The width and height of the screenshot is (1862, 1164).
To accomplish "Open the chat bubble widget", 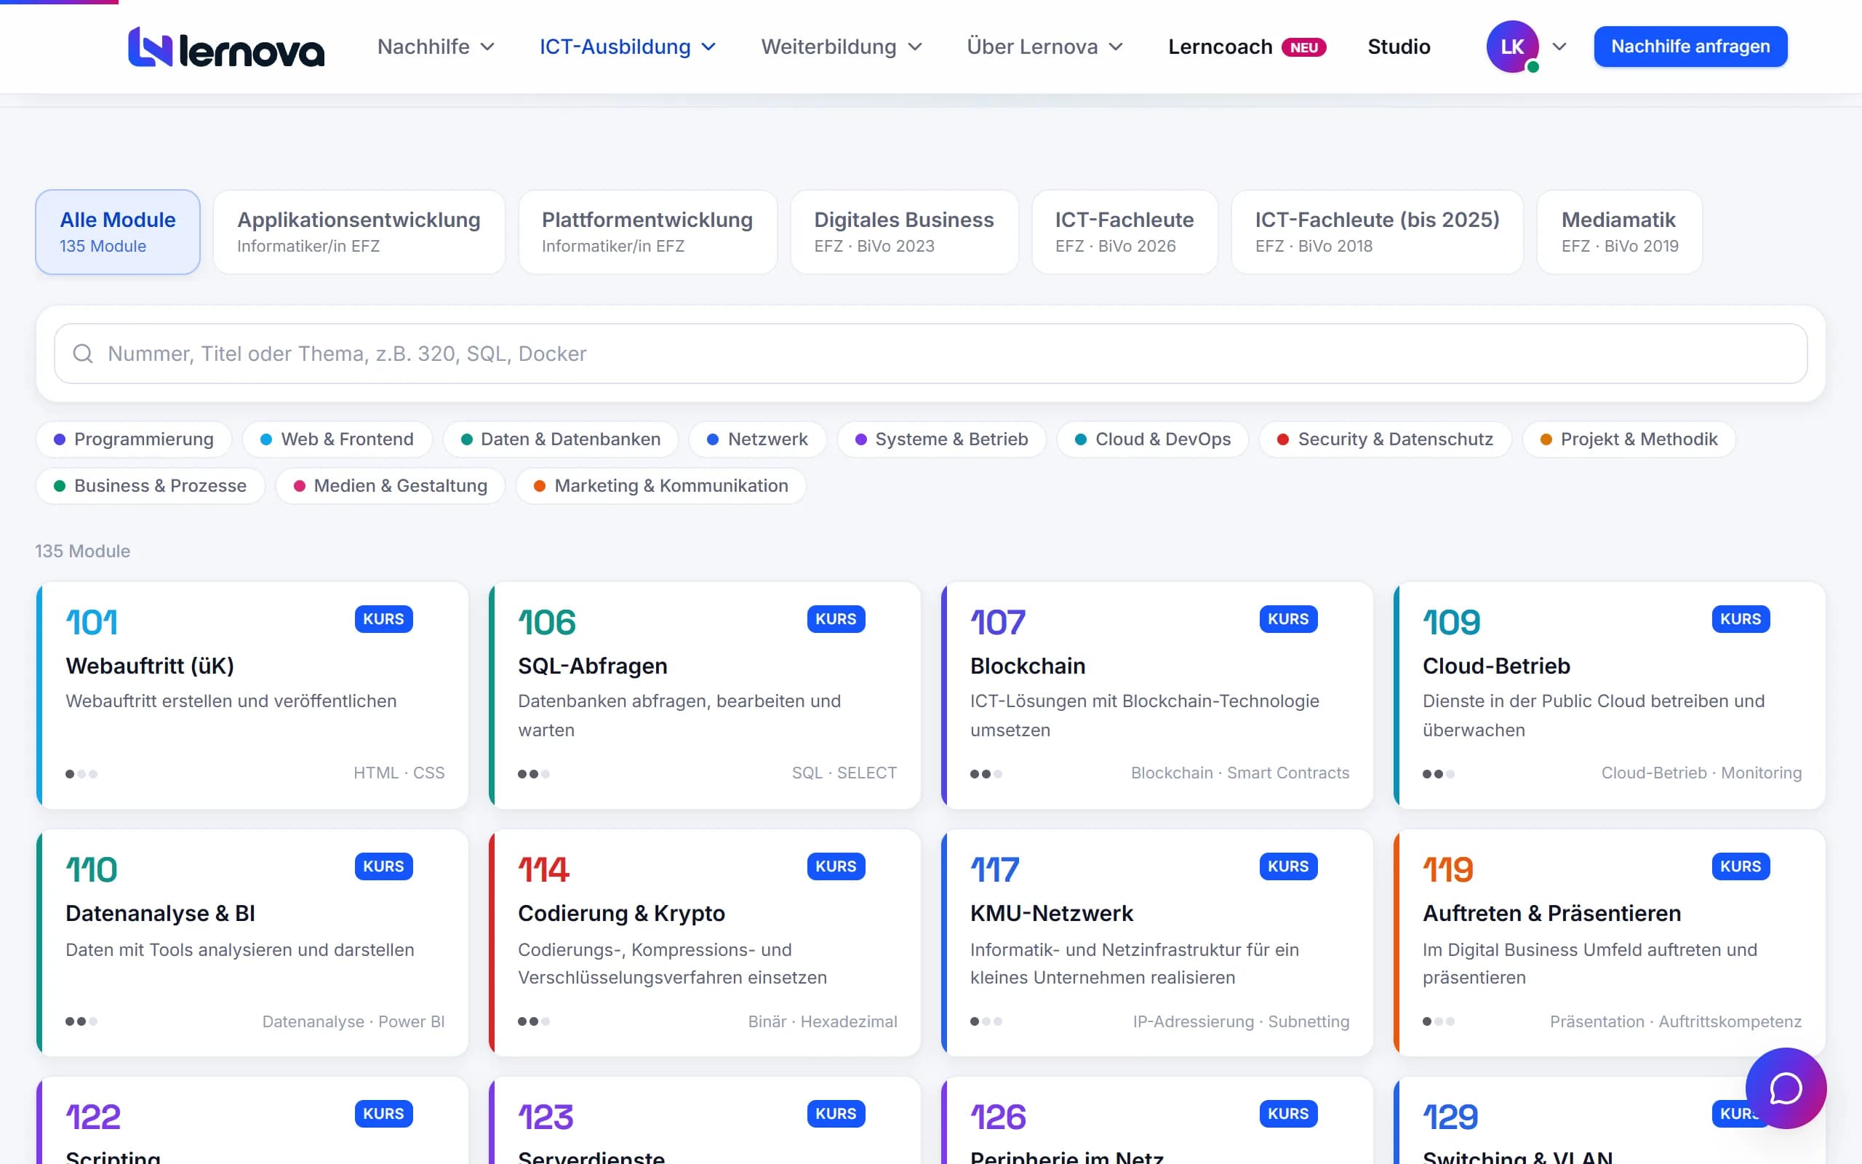I will point(1785,1088).
